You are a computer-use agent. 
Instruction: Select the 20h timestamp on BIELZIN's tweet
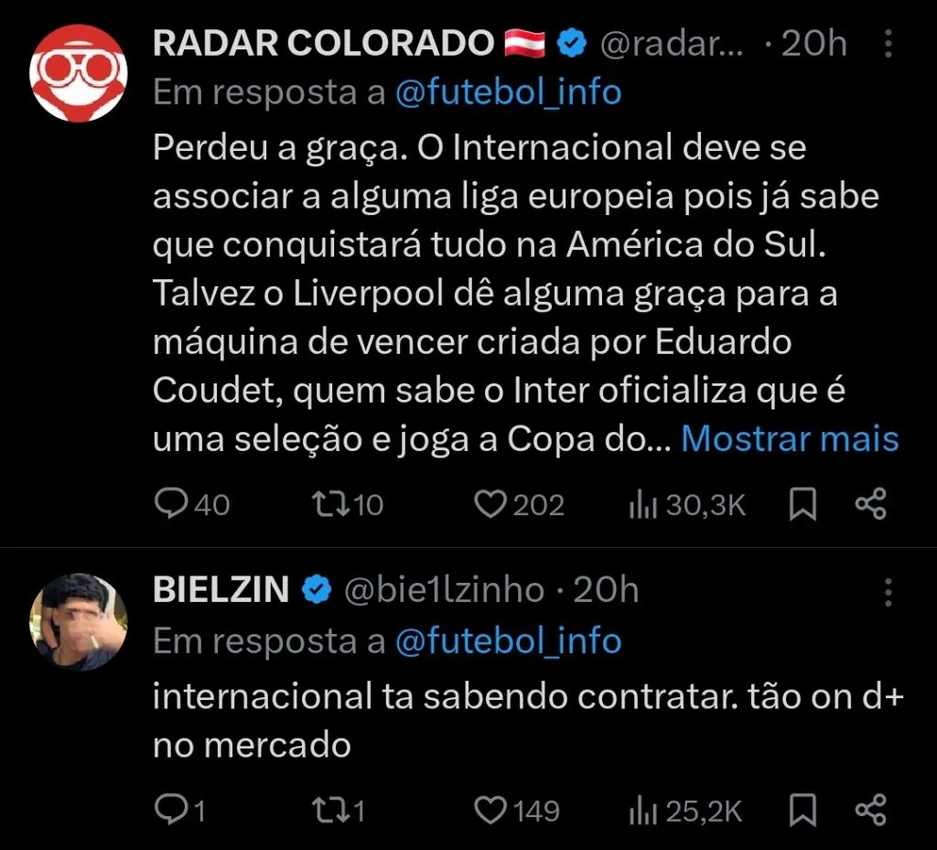pos(608,589)
